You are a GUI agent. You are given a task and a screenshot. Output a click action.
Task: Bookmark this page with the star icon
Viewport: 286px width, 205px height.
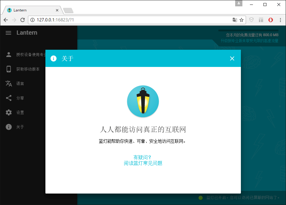(241, 20)
